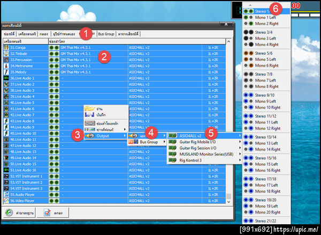Click the Metronome icon in row 34
The width and height of the screenshot is (321, 235).
6,66
